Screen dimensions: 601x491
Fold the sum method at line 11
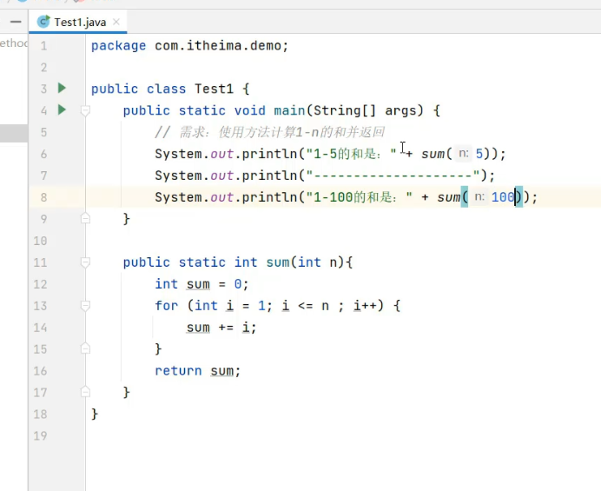click(85, 262)
